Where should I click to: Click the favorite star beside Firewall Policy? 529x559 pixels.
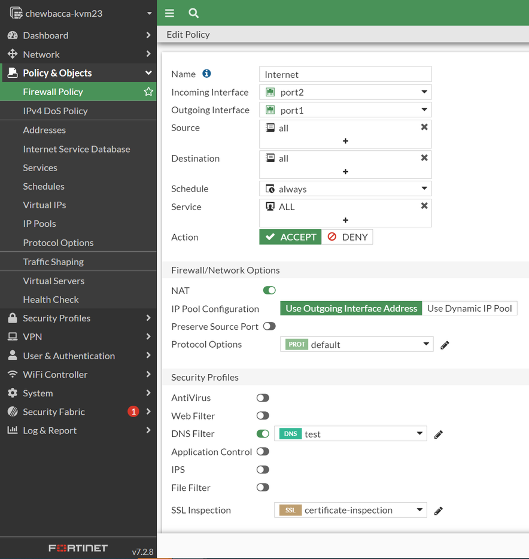tap(148, 92)
